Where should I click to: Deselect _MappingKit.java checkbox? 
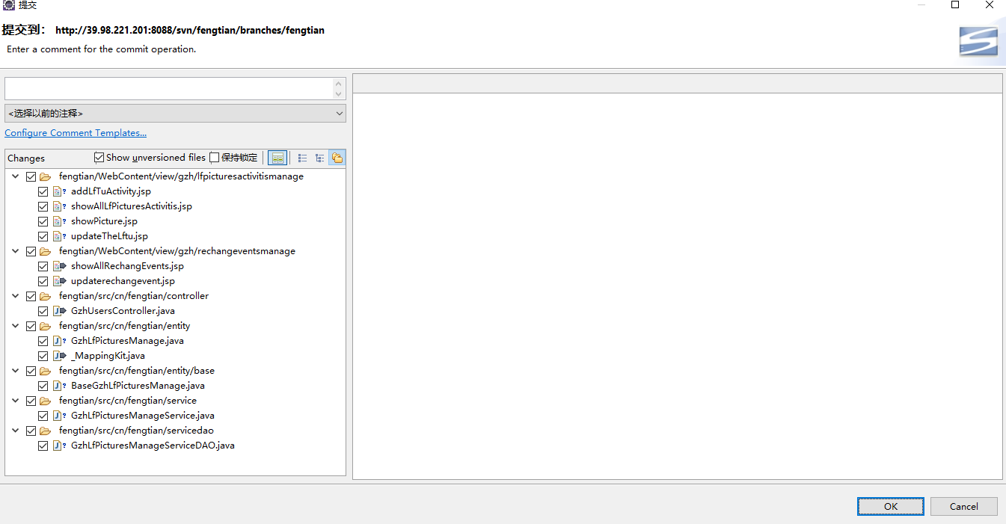point(43,356)
